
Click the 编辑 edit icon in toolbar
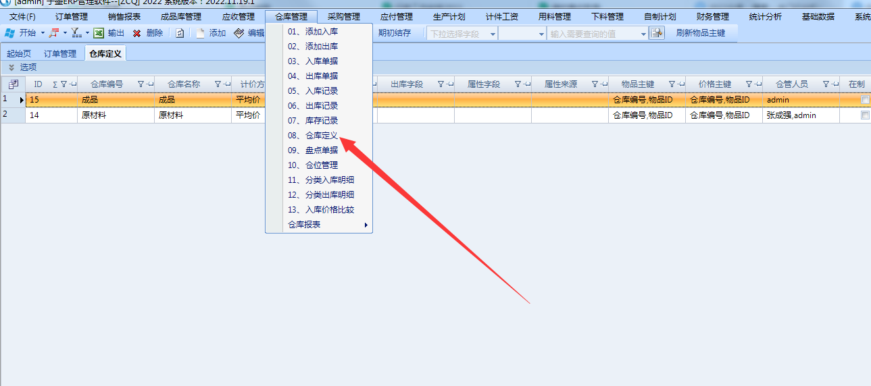point(239,33)
